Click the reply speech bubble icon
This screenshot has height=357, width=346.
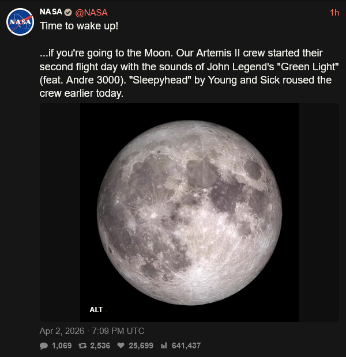[44, 346]
